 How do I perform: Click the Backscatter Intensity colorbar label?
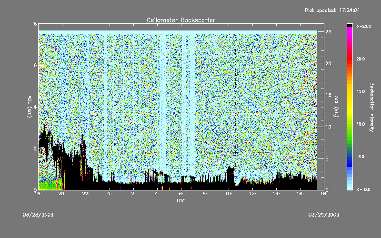[372, 107]
